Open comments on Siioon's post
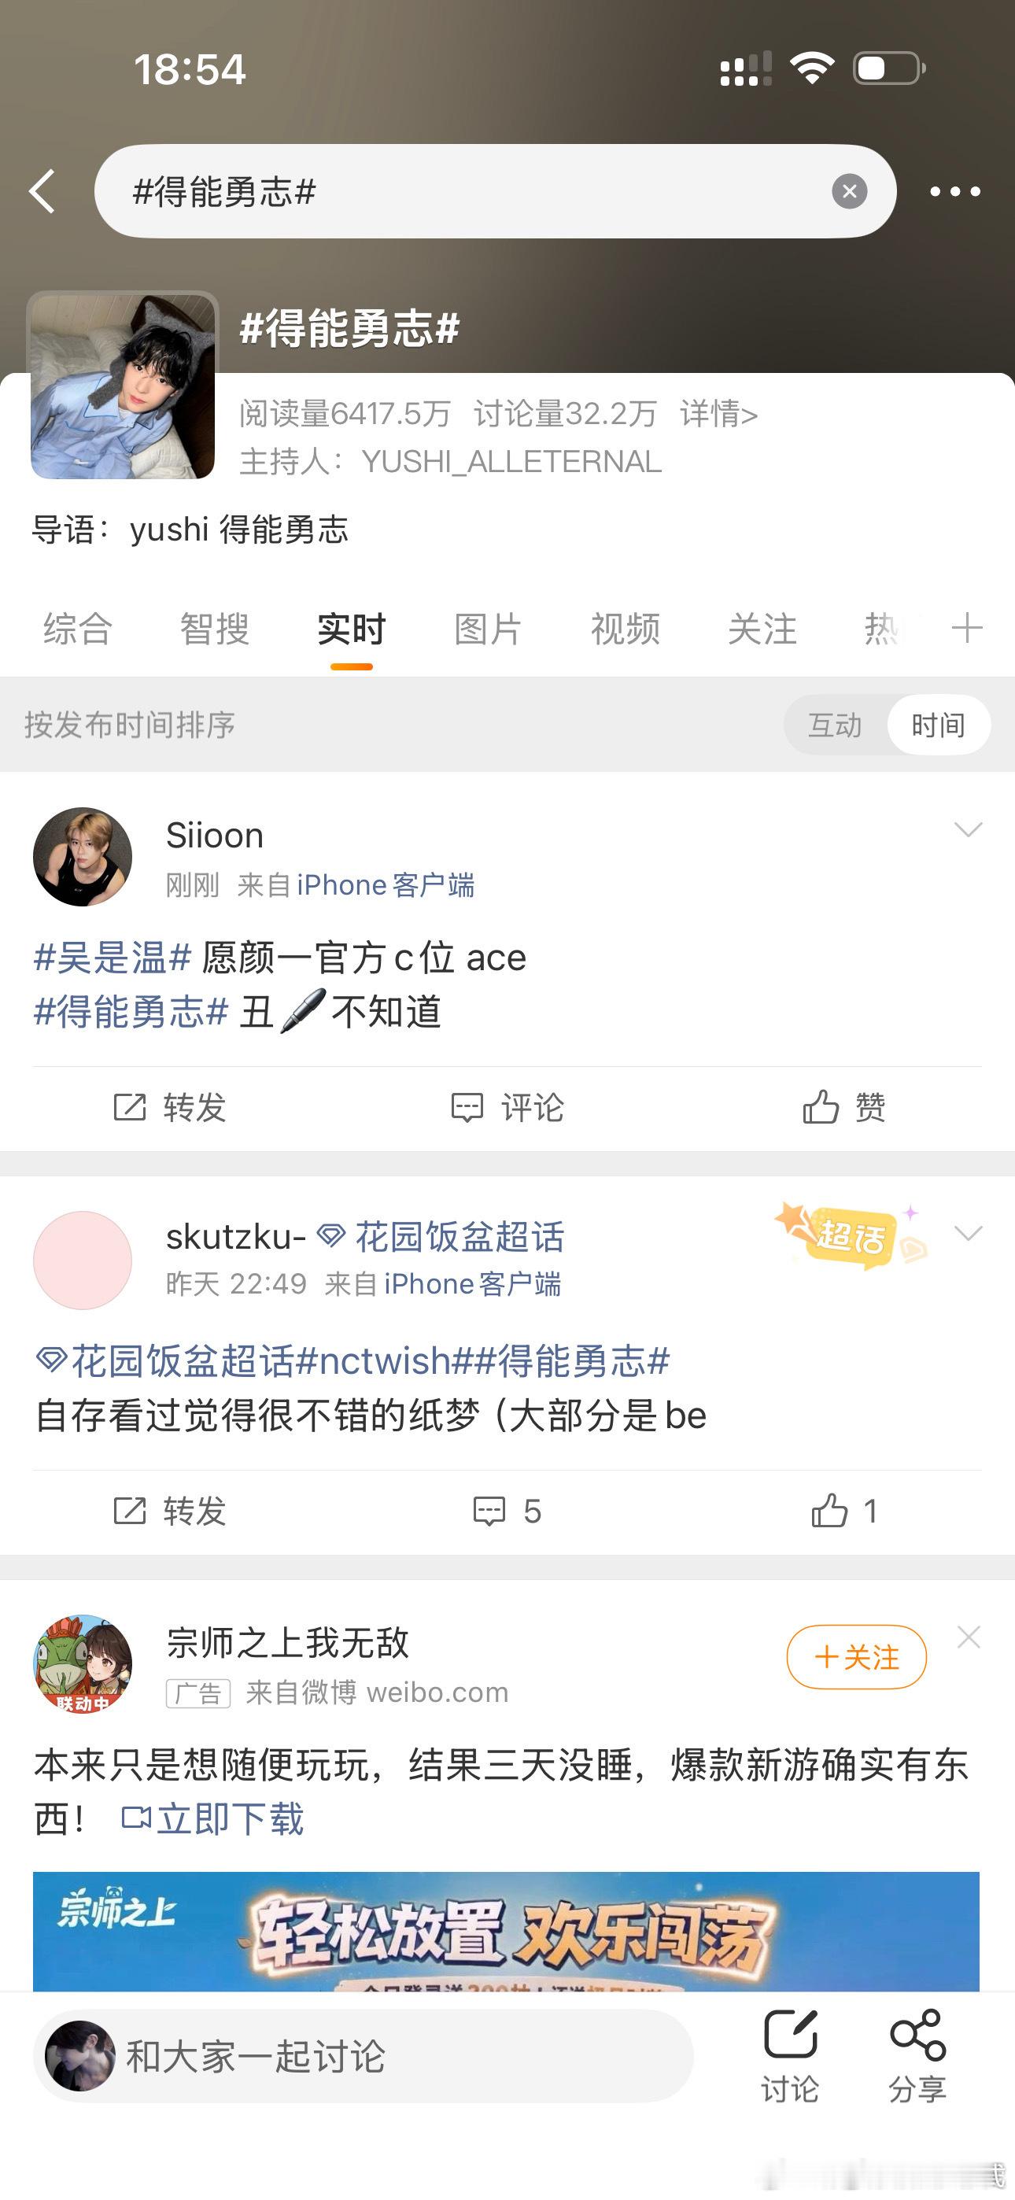 click(507, 1108)
